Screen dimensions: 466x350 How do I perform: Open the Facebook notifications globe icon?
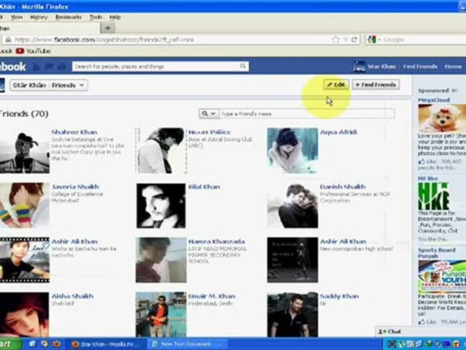[x=61, y=67]
